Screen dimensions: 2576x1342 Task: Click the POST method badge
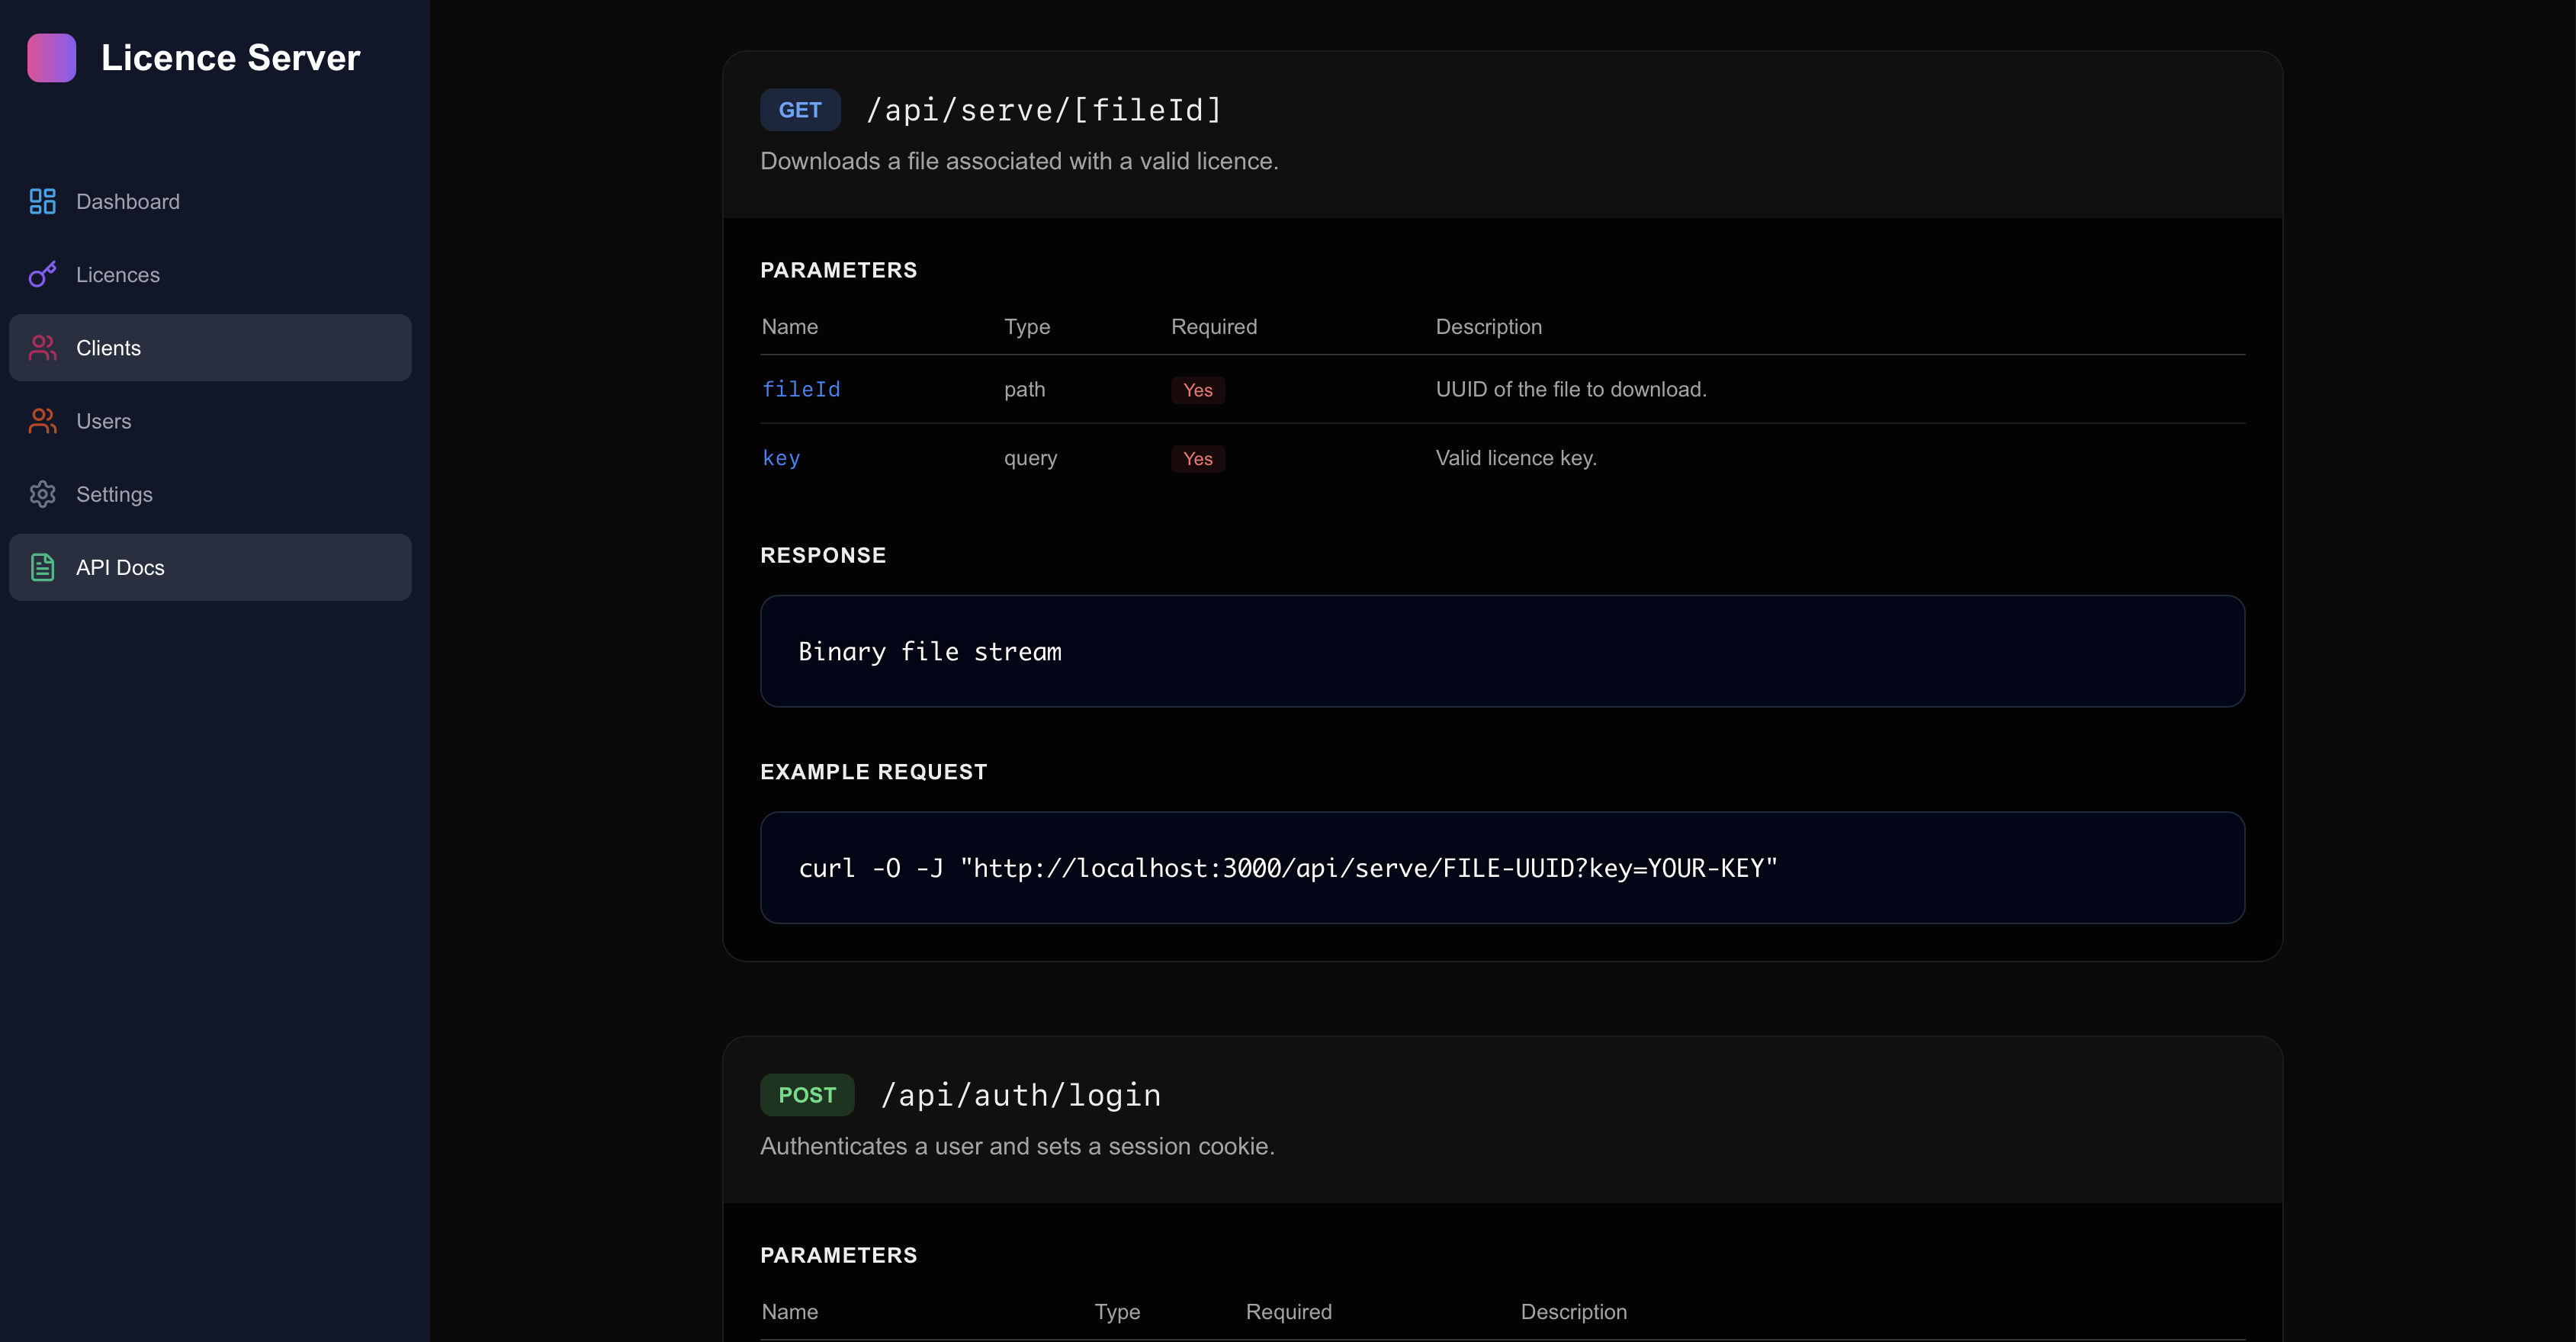[807, 1094]
